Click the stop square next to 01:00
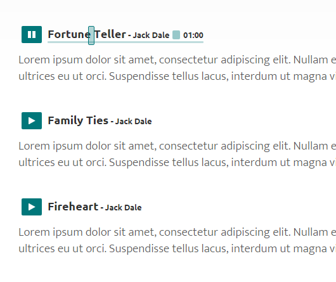The height and width of the screenshot is (282, 336). coord(176,35)
